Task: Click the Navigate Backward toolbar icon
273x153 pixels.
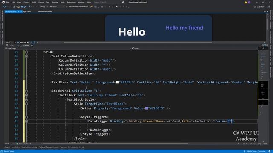Action: tap(4, 7)
